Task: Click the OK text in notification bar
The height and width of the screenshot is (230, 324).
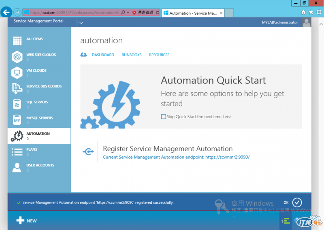Action: 286,202
